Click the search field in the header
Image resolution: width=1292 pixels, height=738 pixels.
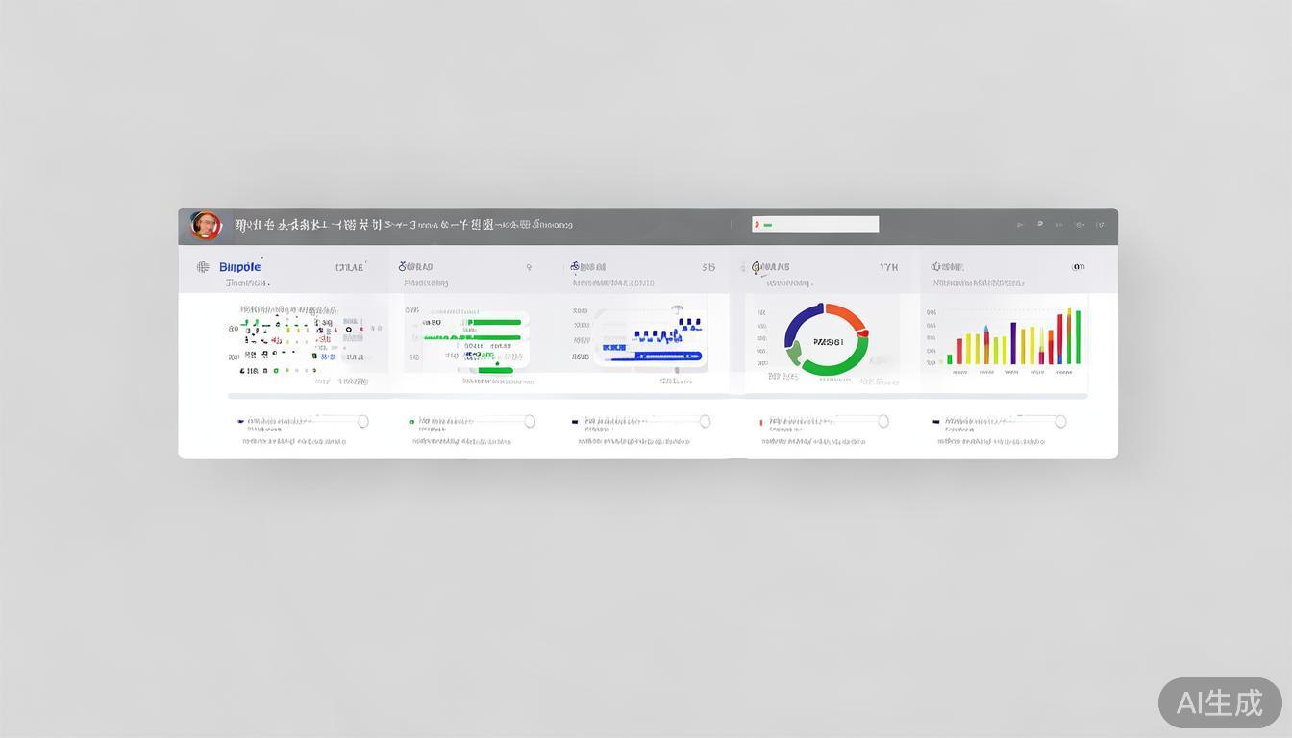pos(815,225)
